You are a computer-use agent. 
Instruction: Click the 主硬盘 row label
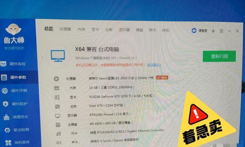tap(72, 125)
